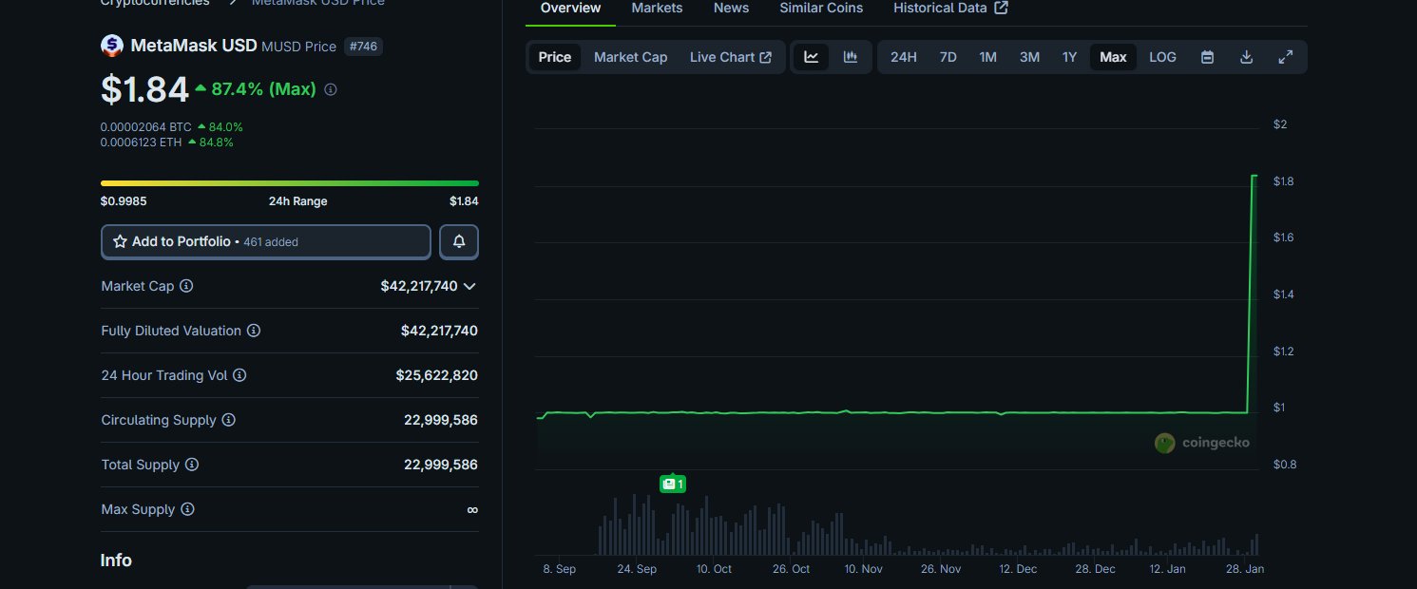Switch to candlestick chart icon
Screen dimensions: 1417x589
pyautogui.click(x=851, y=57)
